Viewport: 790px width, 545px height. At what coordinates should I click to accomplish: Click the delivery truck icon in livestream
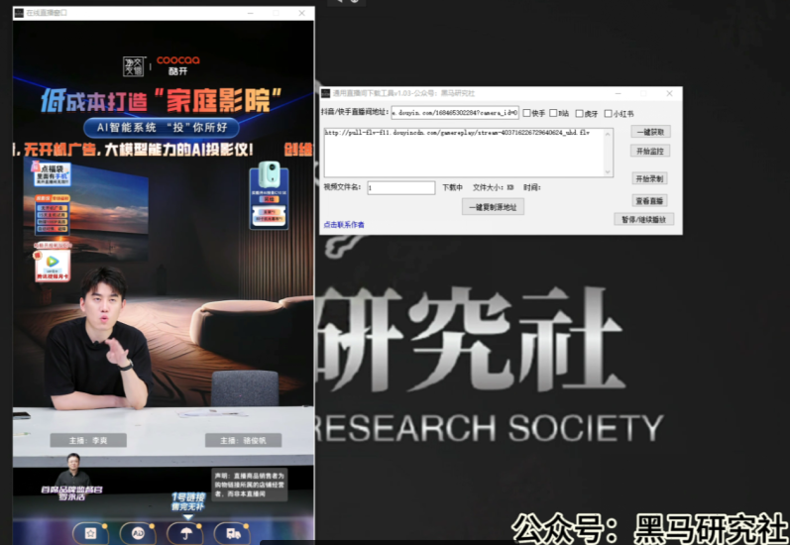tap(232, 533)
